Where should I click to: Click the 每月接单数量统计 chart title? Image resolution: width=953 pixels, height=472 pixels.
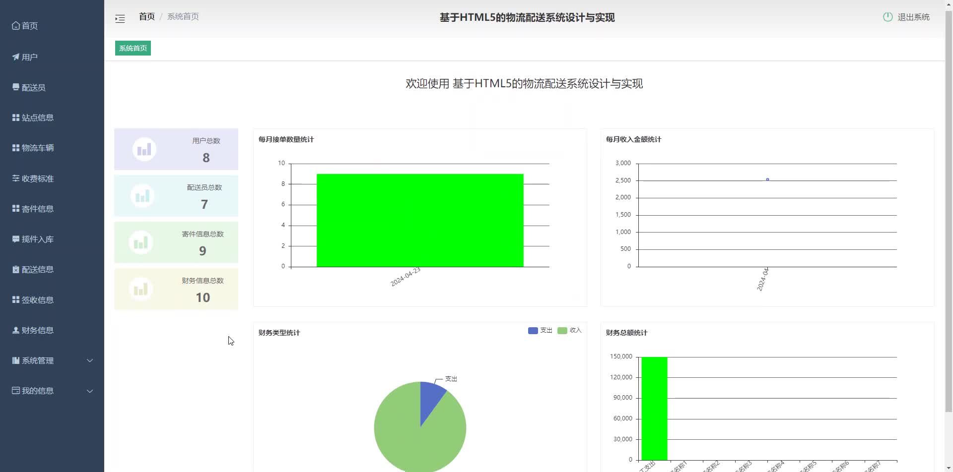pyautogui.click(x=286, y=139)
